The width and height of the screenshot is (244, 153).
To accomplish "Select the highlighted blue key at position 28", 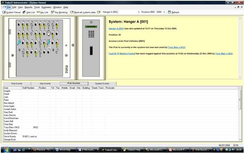I will pyautogui.click(x=48, y=43).
